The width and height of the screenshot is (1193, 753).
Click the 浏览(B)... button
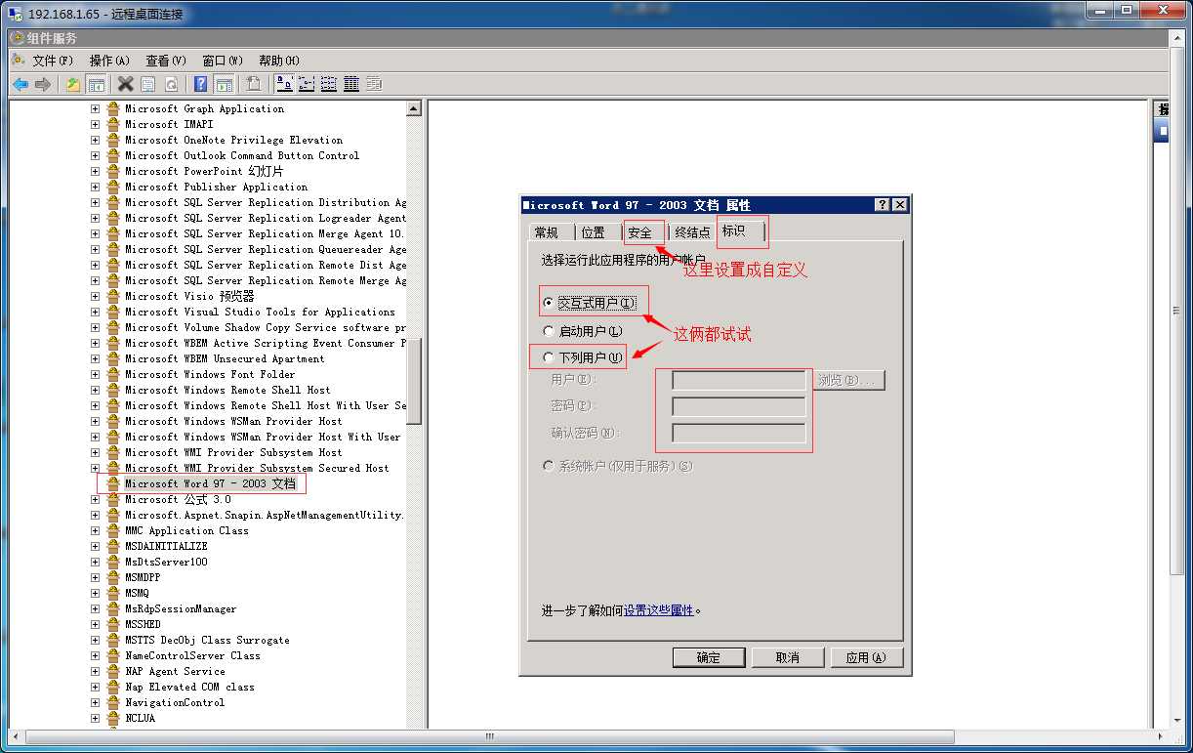click(849, 380)
